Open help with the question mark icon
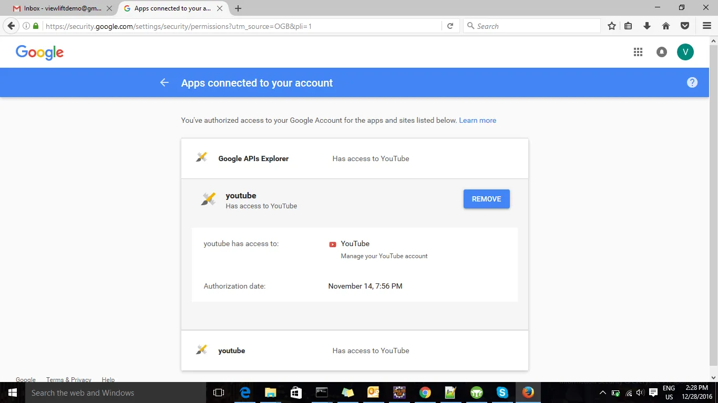718x403 pixels. 692,82
